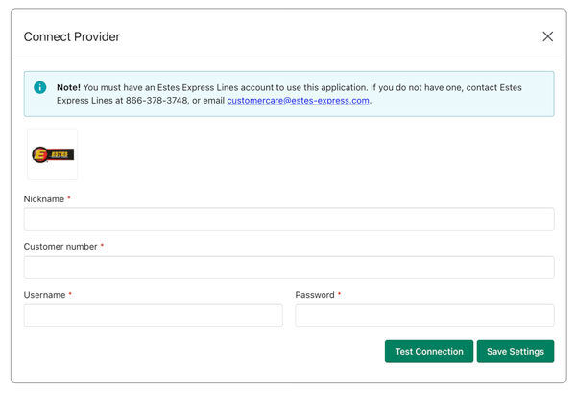This screenshot has width=576, height=393.
Task: Click the required asterisk next to Password
Action: pos(339,294)
